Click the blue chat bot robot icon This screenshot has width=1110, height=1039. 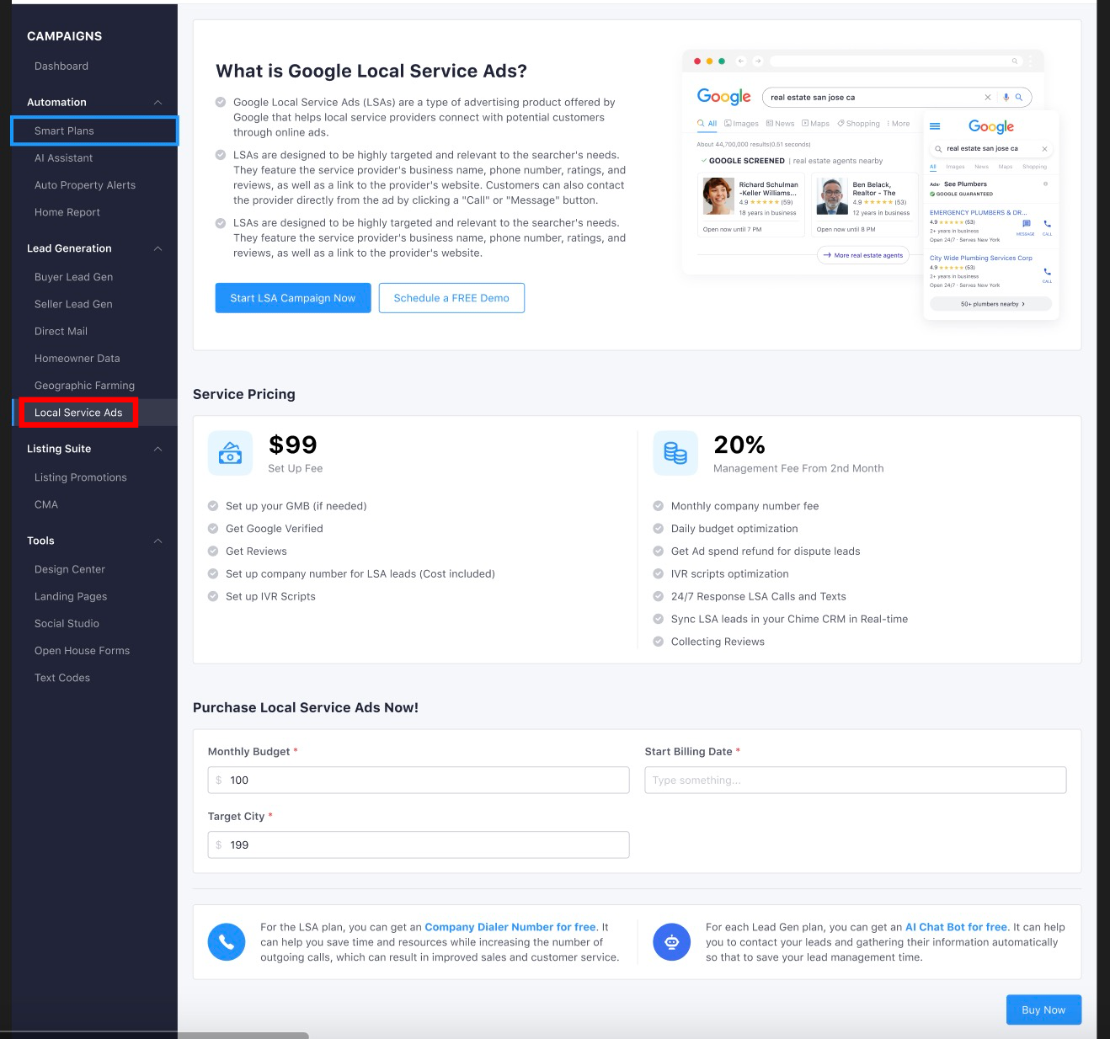[x=672, y=942]
